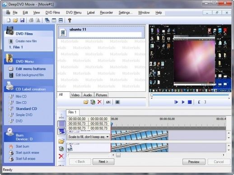Click the Tile vertically toolbar icon

coord(54,20)
